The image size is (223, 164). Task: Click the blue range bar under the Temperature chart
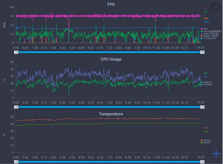109,162
